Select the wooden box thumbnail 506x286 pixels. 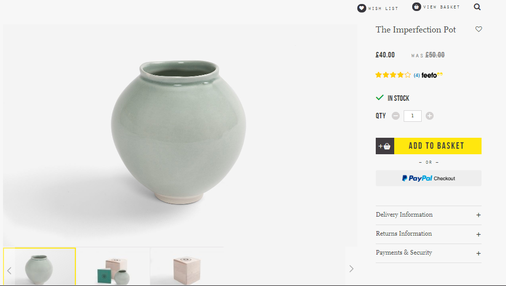(187, 267)
